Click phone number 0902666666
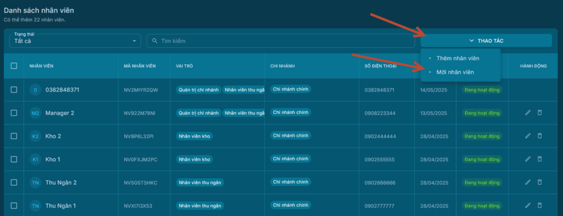This screenshot has height=216, width=563. (380, 183)
